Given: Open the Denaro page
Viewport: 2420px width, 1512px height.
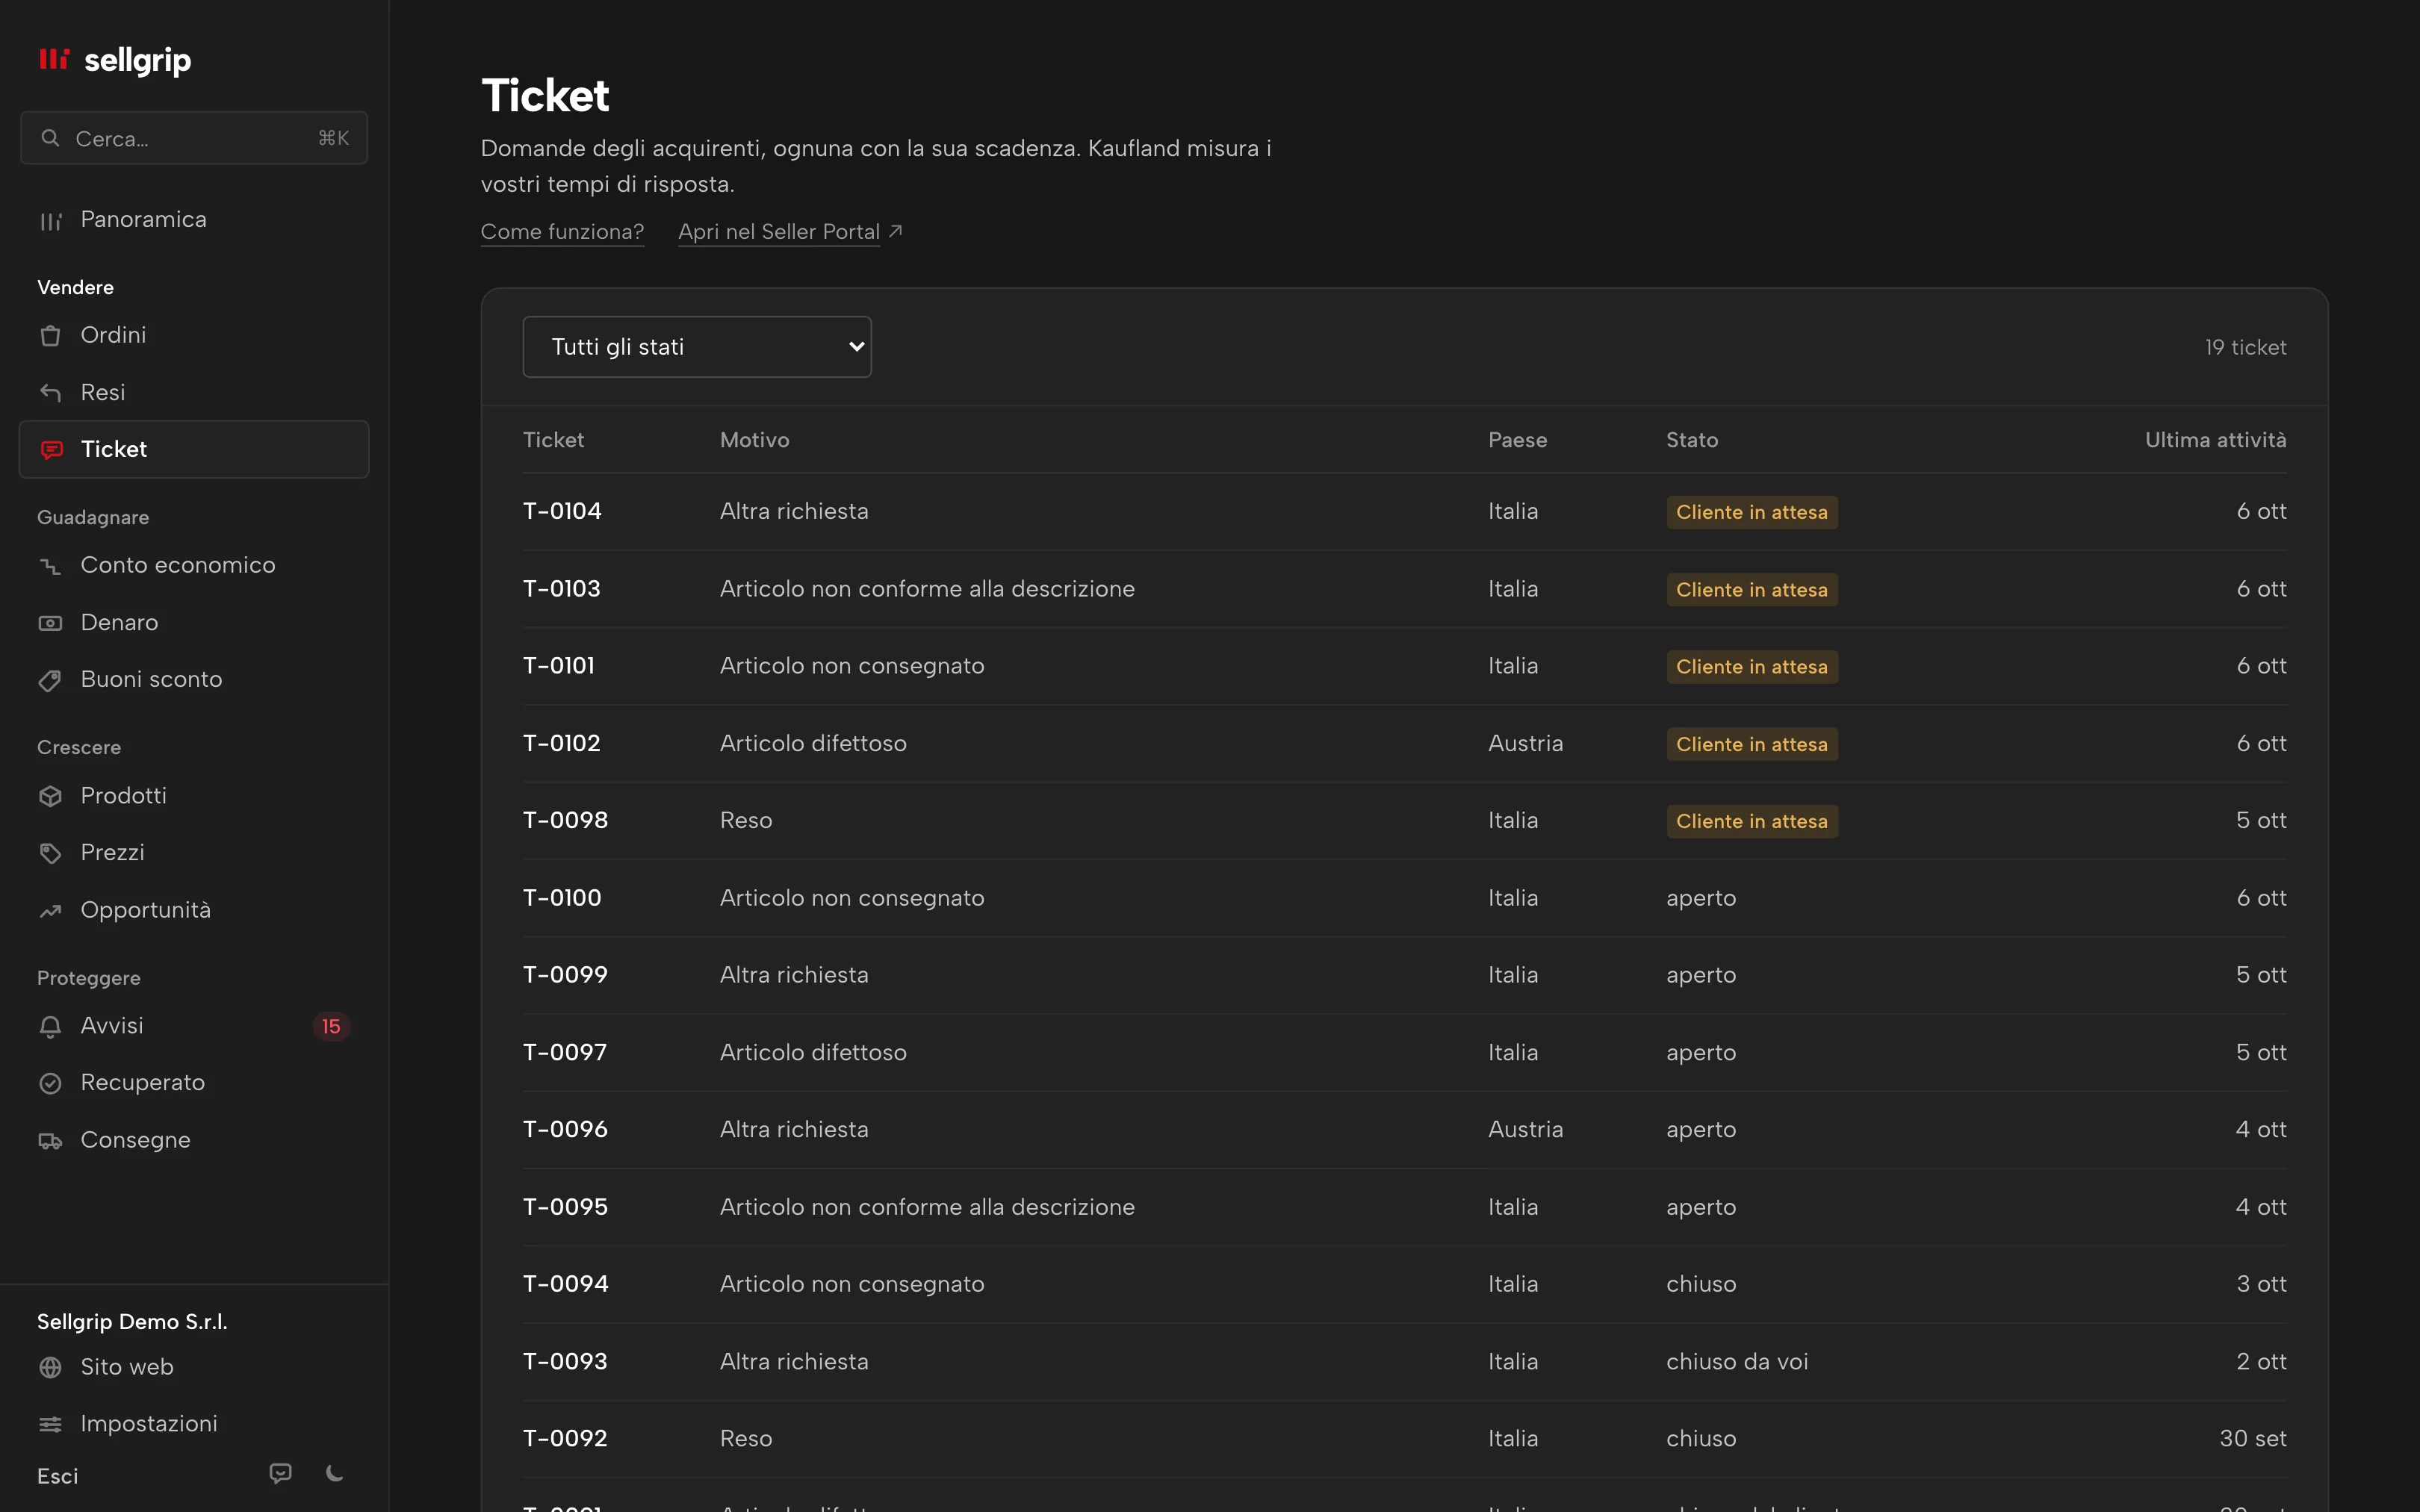Looking at the screenshot, I should click(194, 622).
